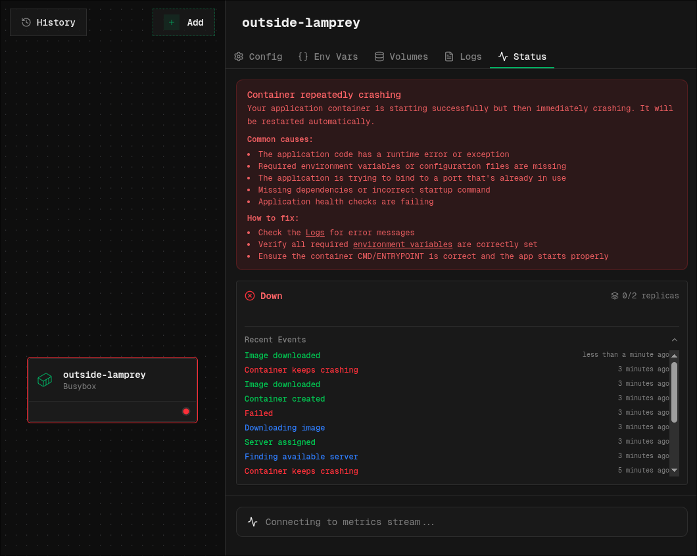
Task: Open the environment variables link
Action: (402, 244)
